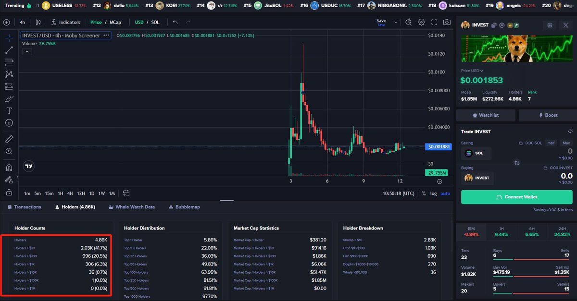
Task: Open the INVEST X profile
Action: point(565,25)
